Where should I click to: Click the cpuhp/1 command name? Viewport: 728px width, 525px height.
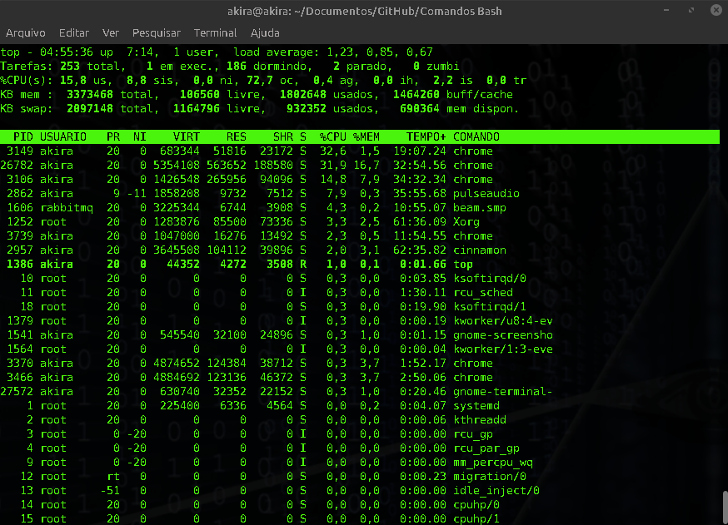click(476, 519)
